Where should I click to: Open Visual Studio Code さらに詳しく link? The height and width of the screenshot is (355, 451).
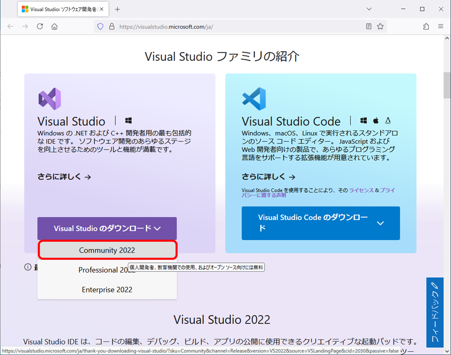pos(269,177)
